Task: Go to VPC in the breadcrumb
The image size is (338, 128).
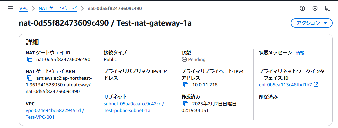Action: point(24,8)
